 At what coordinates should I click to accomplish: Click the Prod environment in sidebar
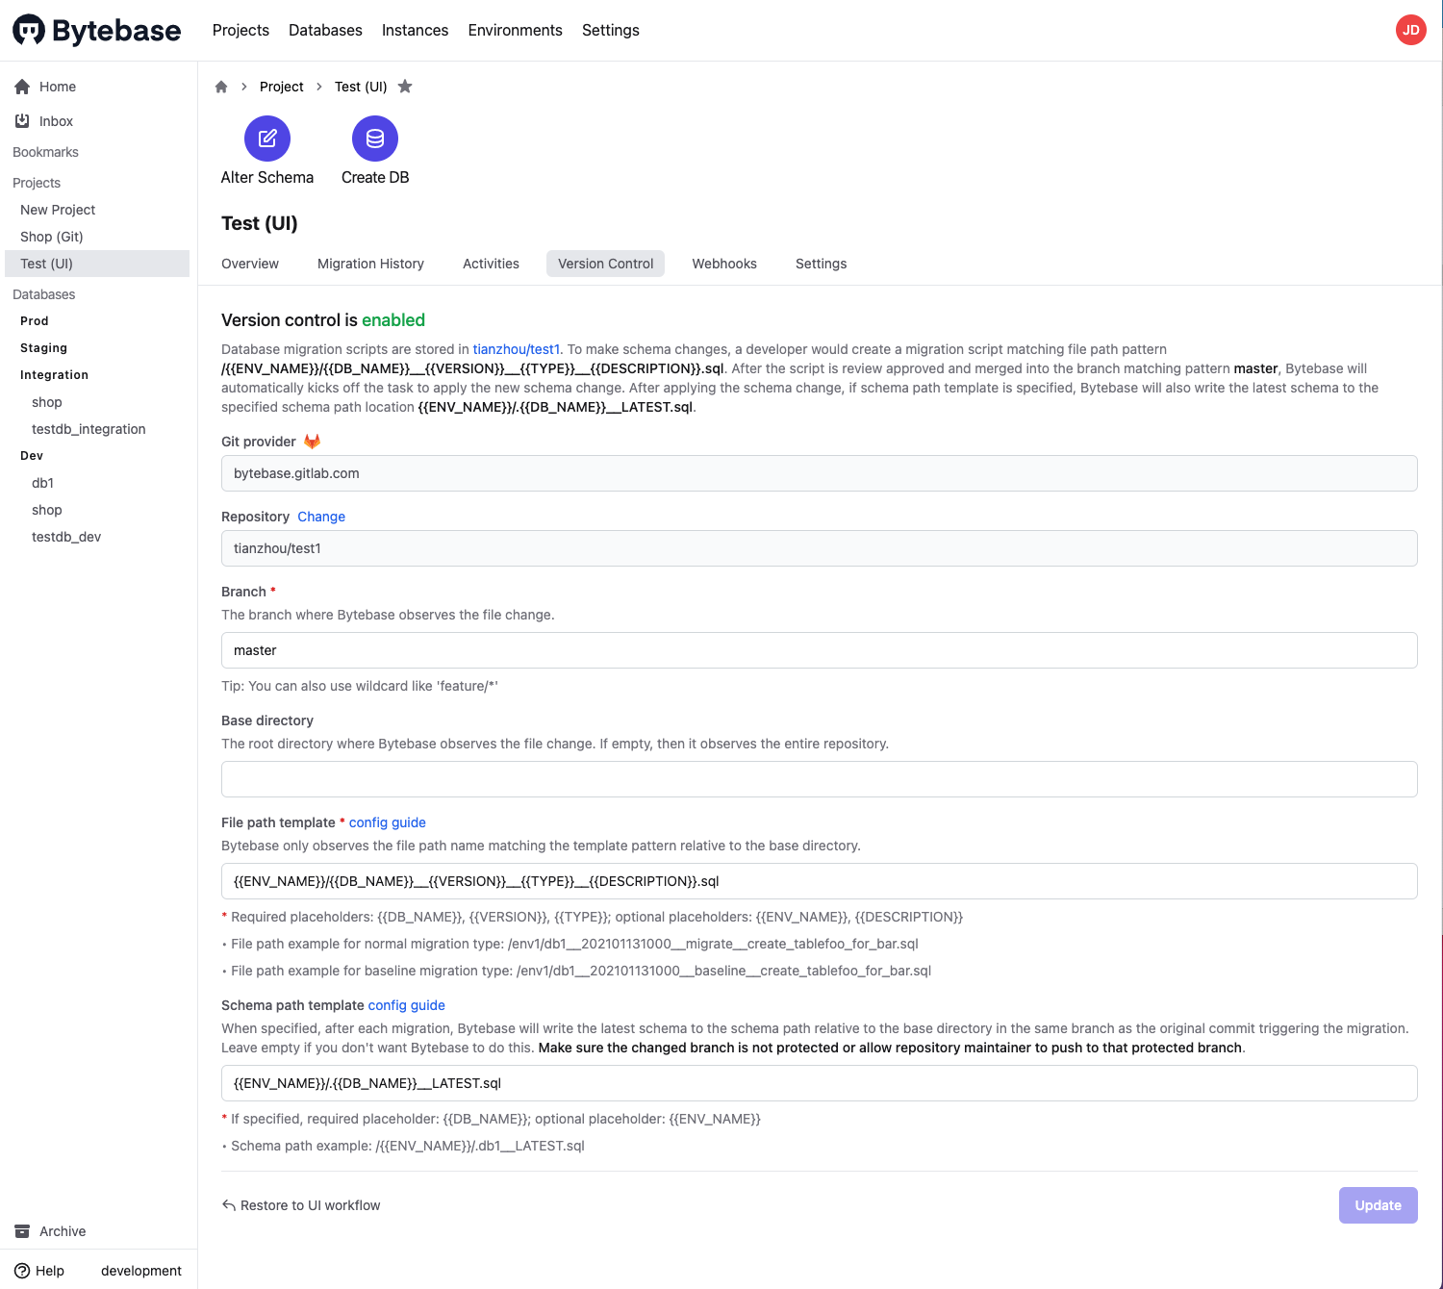pyautogui.click(x=34, y=321)
